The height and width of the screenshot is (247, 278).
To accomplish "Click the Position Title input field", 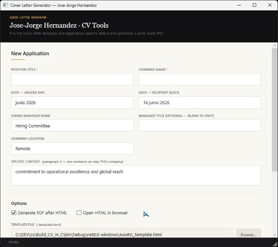I will 72,79.
